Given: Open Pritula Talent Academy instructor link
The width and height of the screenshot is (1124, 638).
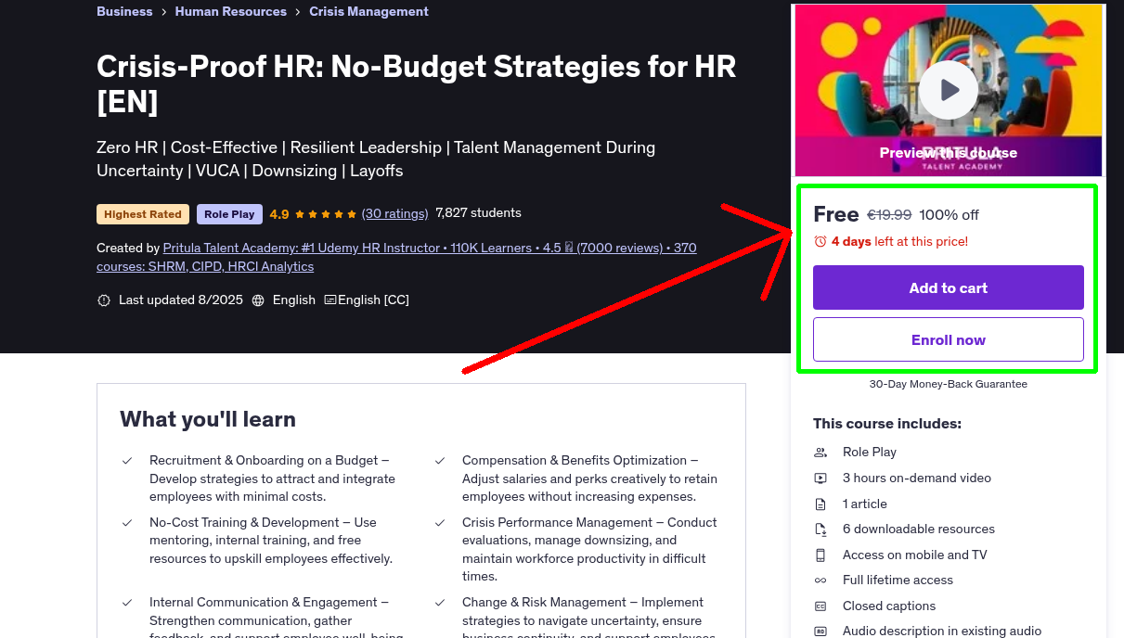Looking at the screenshot, I should coord(396,257).
